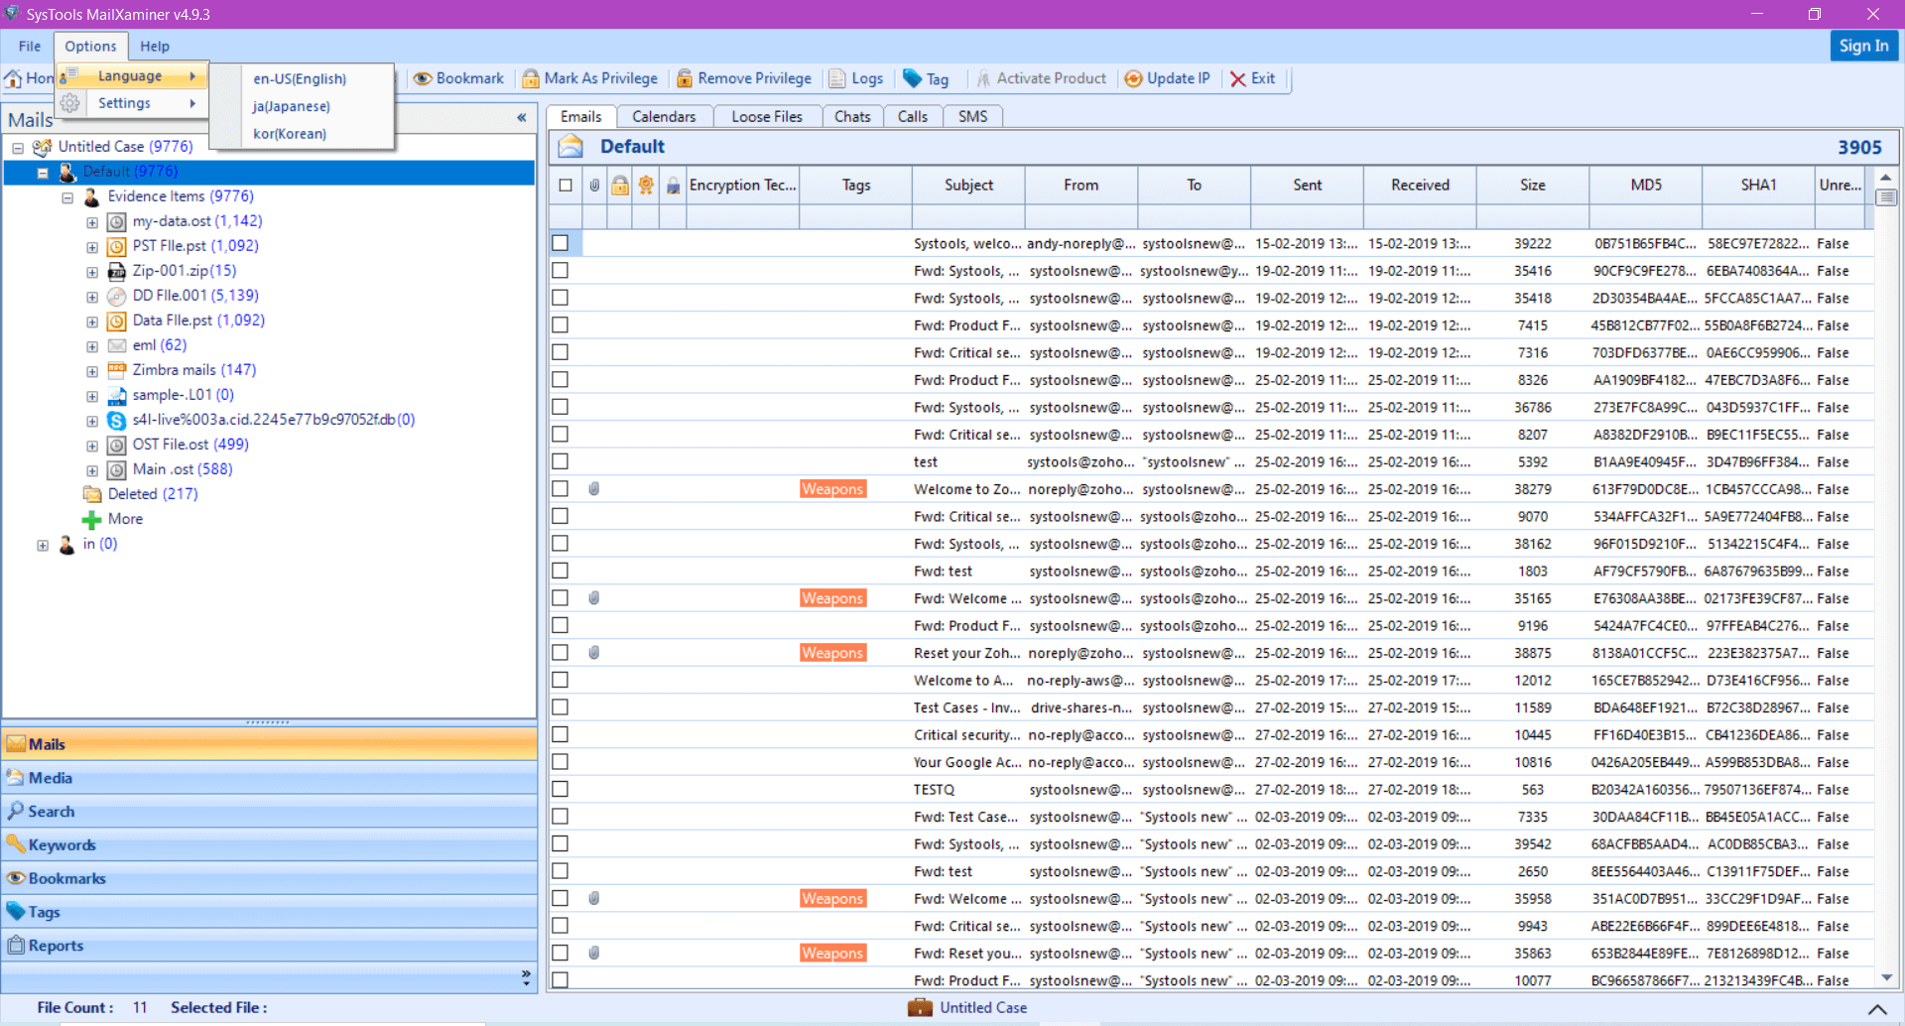Click the email list scroll-down arrow
1905x1026 pixels.
[1886, 977]
